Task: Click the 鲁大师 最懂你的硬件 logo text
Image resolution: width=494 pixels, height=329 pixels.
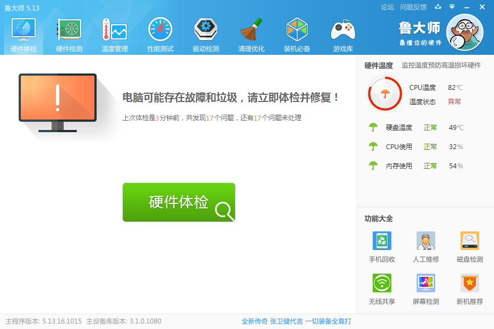Action: point(420,33)
